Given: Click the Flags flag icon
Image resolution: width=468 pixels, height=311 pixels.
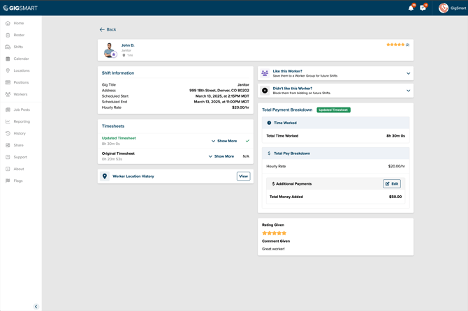Looking at the screenshot, I should pyautogui.click(x=8, y=181).
